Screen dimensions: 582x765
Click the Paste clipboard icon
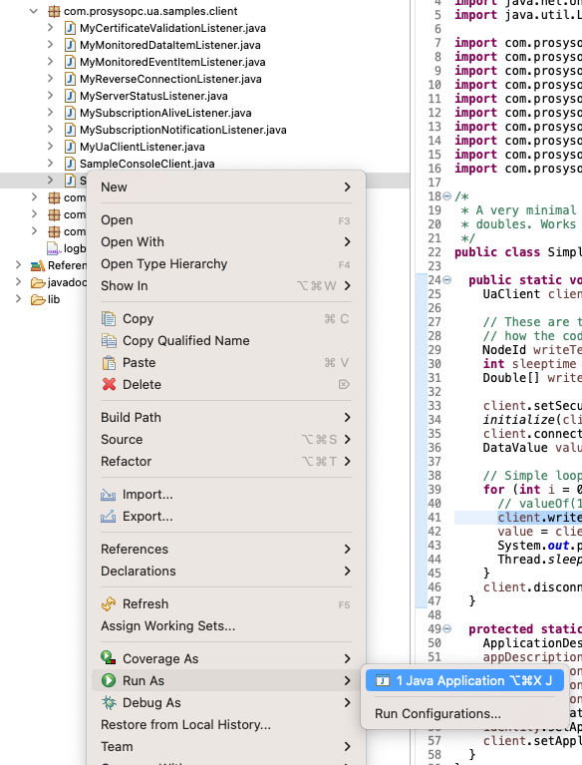tap(109, 362)
